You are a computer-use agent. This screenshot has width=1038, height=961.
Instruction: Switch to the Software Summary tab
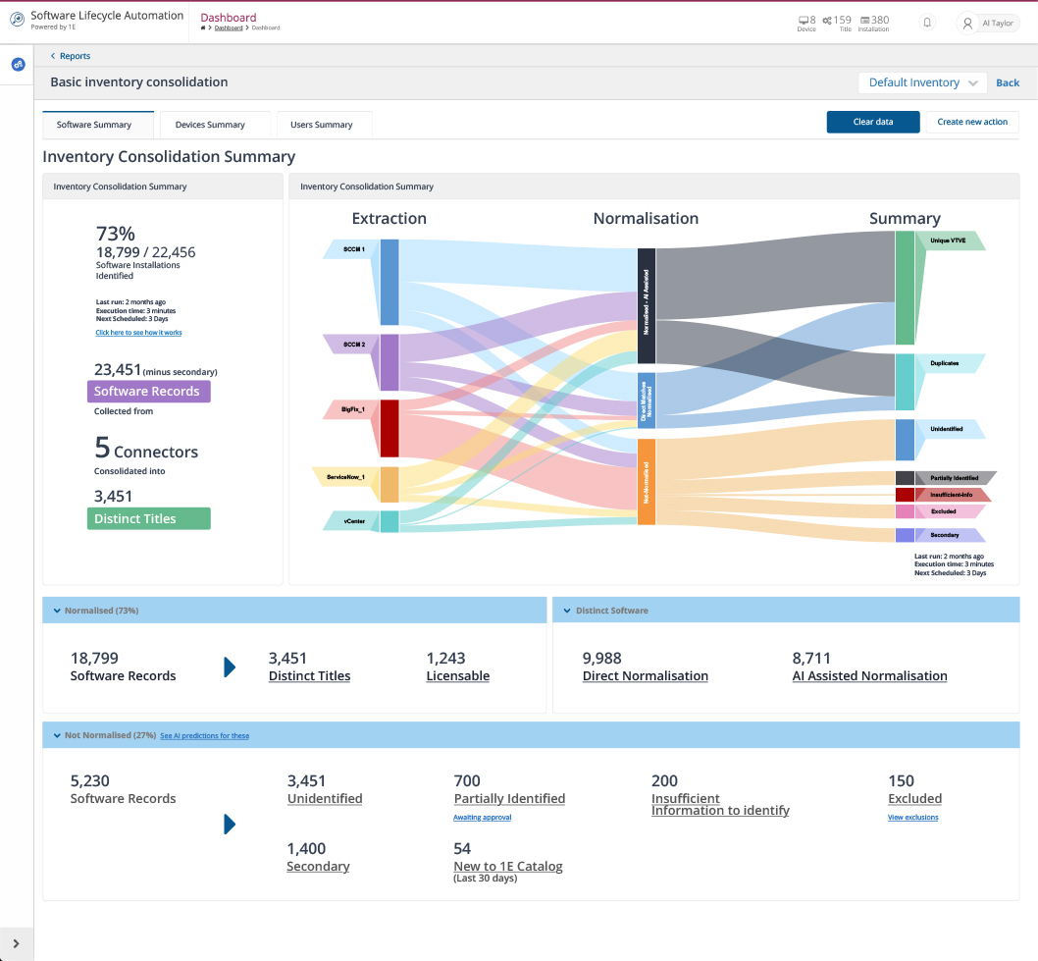[x=98, y=125]
